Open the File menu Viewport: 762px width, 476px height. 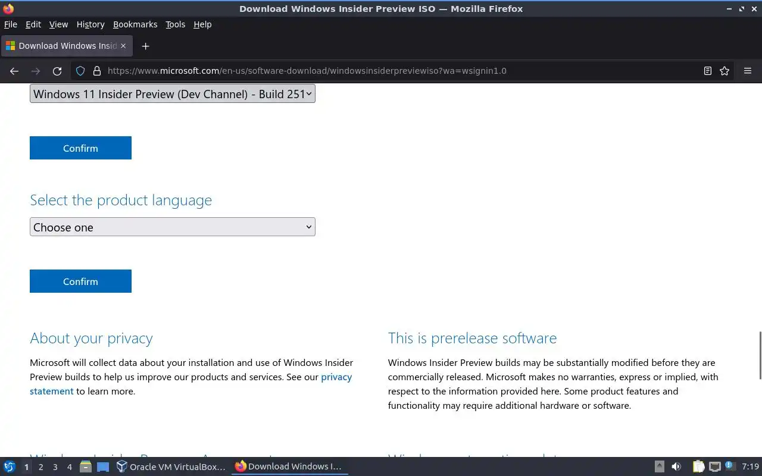tap(11, 24)
